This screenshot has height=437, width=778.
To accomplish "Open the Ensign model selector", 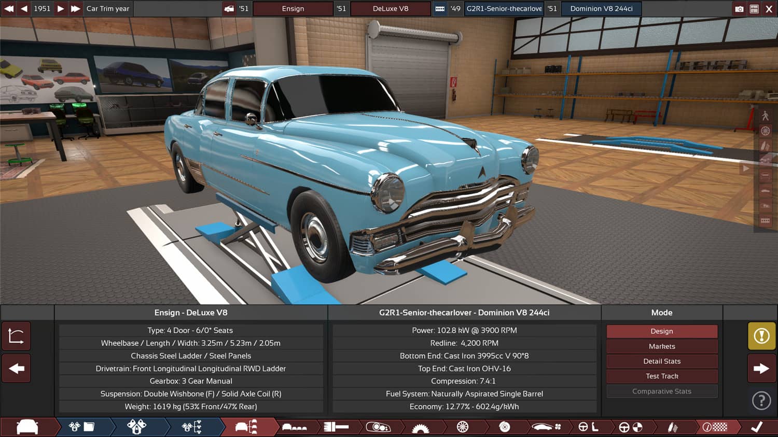I will pos(293,8).
